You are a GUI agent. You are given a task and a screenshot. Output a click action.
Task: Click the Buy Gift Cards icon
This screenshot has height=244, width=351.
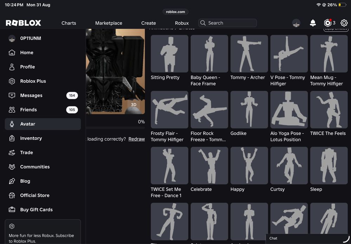click(x=12, y=210)
